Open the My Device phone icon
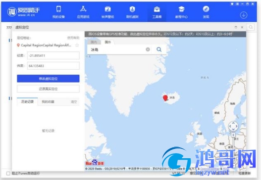Image resolution: width=261 pixels, height=180 pixels. point(58,9)
